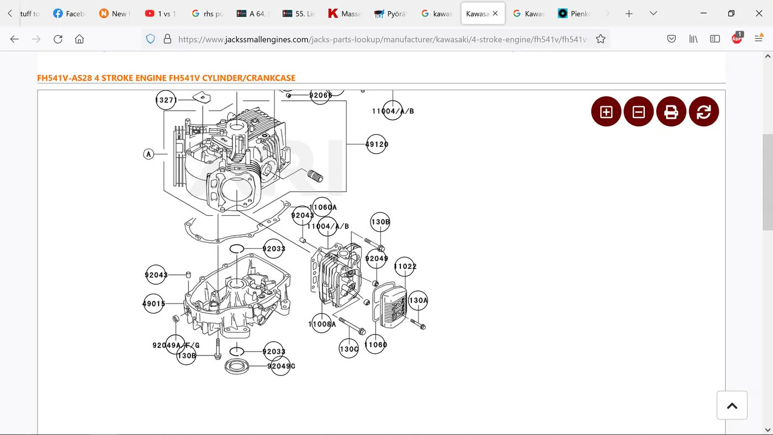Switch to the 55. Lin tab
The height and width of the screenshot is (435, 773).
(x=299, y=14)
